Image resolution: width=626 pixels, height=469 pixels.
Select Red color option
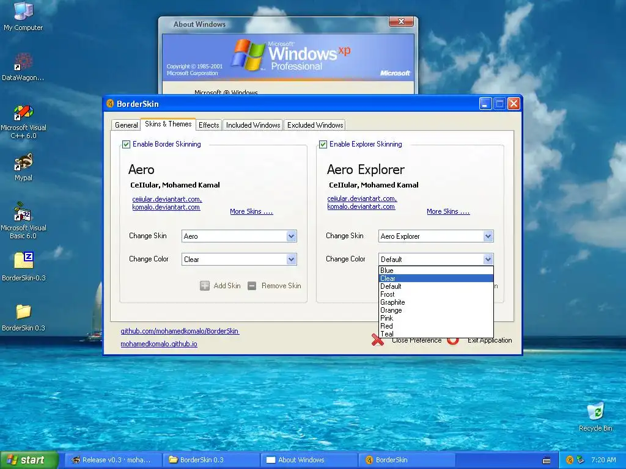(x=436, y=326)
